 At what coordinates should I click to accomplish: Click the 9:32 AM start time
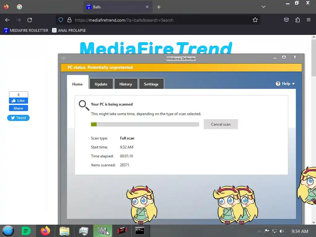[127, 147]
